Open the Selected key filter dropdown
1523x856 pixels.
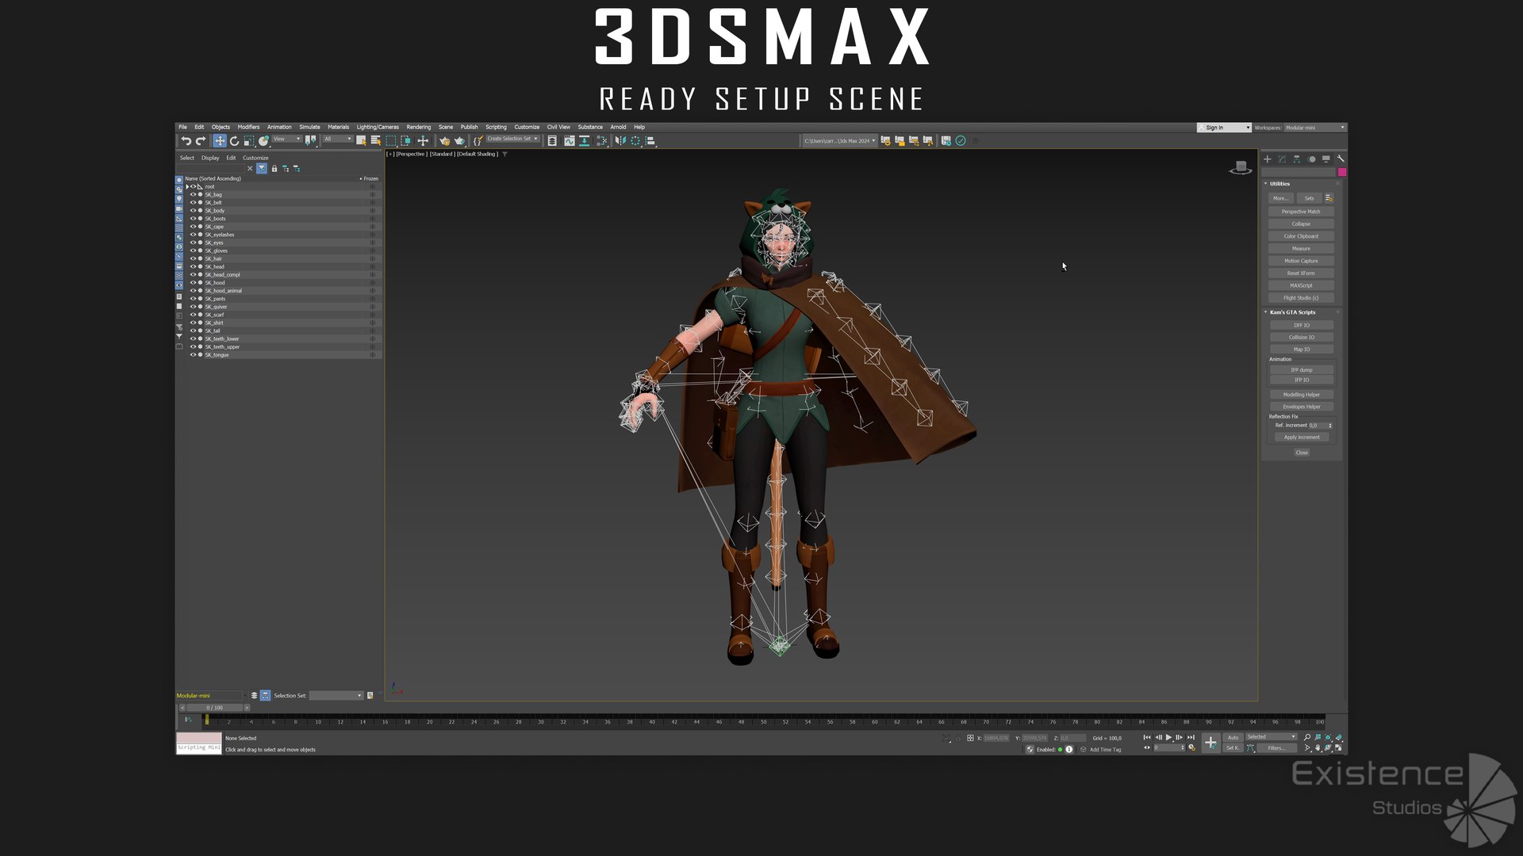point(1271,737)
